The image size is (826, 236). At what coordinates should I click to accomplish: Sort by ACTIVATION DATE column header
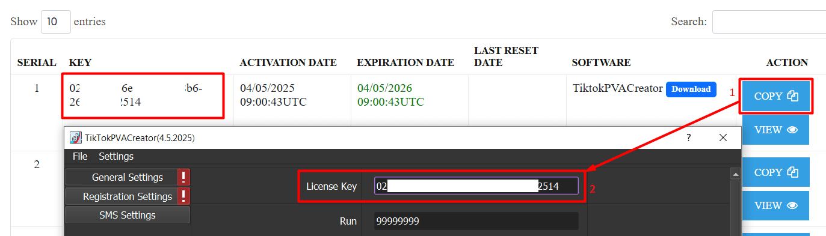click(x=288, y=62)
